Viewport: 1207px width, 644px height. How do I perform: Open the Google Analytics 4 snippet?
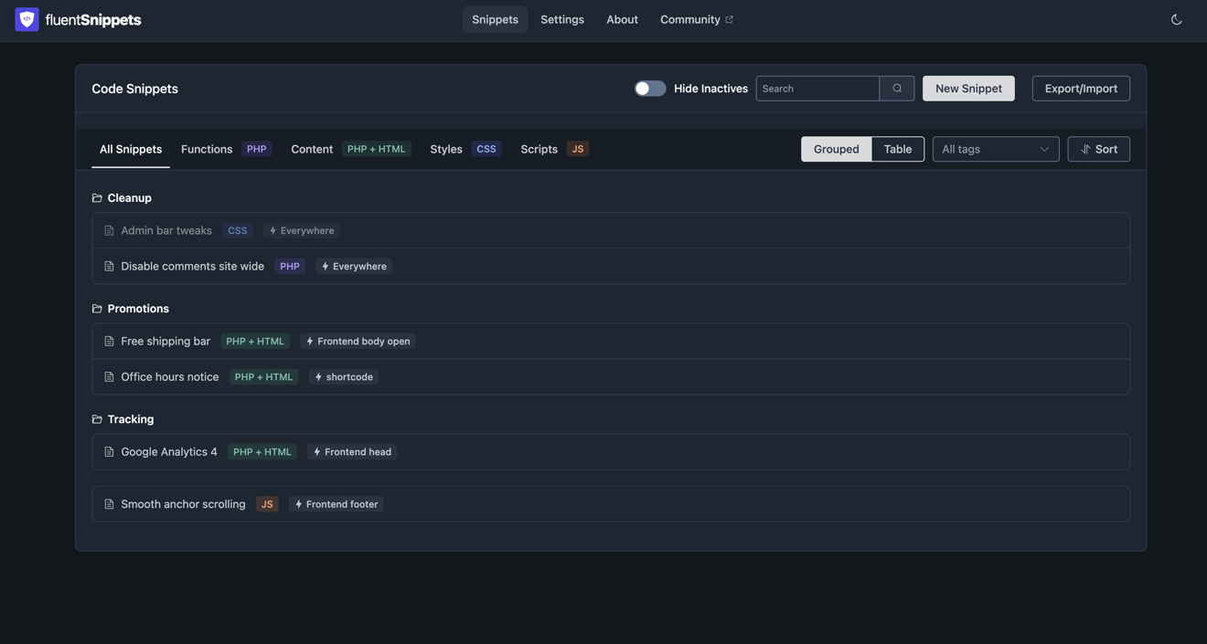[x=169, y=452]
